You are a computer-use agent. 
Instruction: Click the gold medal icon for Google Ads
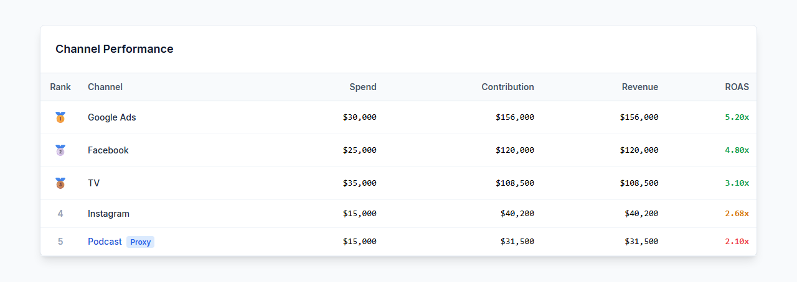pyautogui.click(x=60, y=117)
